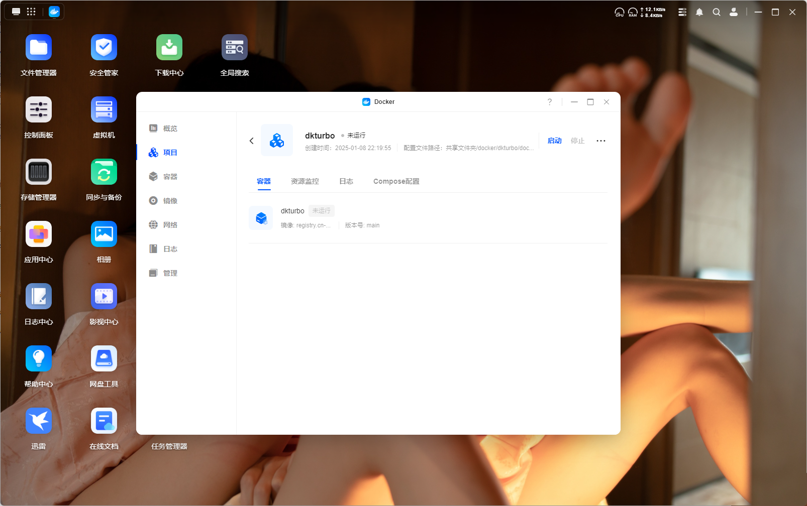Click the dkturbo project title

tap(320, 136)
